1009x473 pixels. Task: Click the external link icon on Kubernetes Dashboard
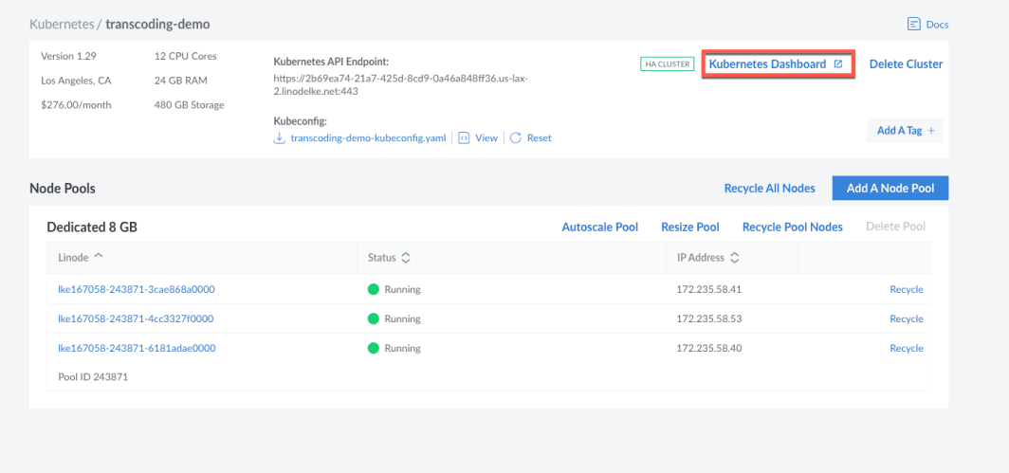pos(837,64)
